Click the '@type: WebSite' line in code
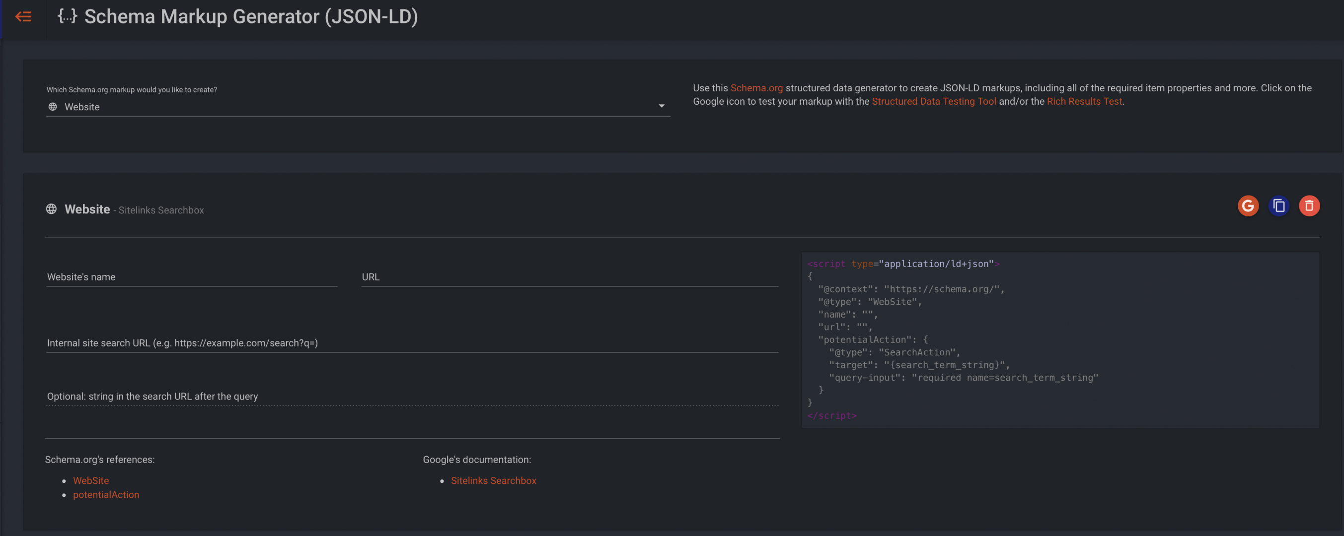Screen dimensions: 1344x536 pyautogui.click(x=869, y=301)
